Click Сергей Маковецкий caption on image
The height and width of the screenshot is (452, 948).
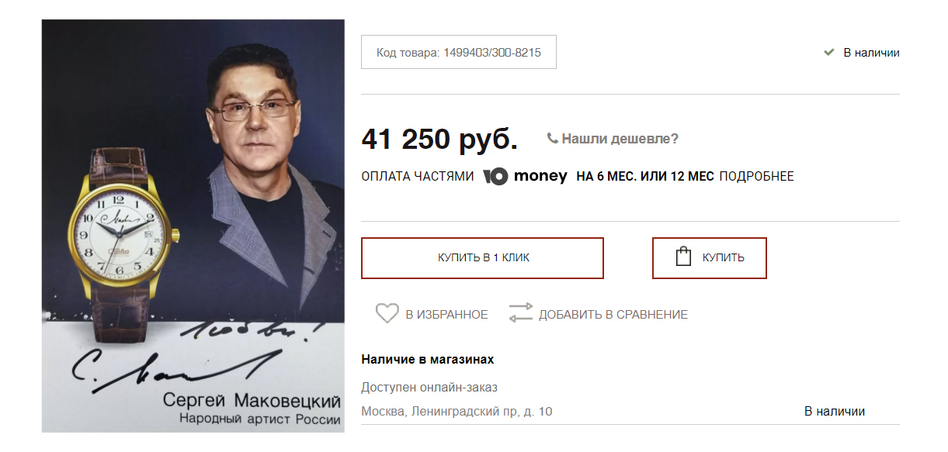(252, 401)
